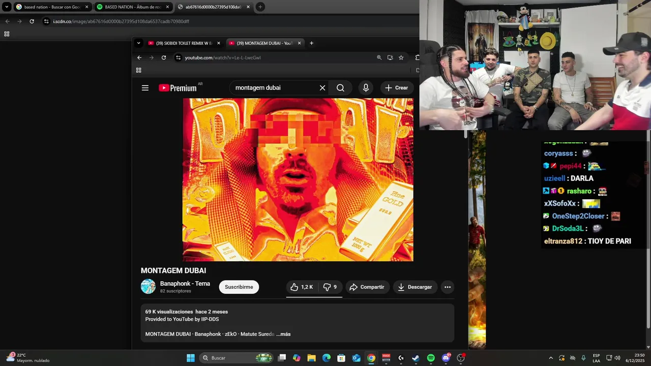Open a new tab in outer browser
Viewport: 651px width, 366px height.
pos(260,7)
